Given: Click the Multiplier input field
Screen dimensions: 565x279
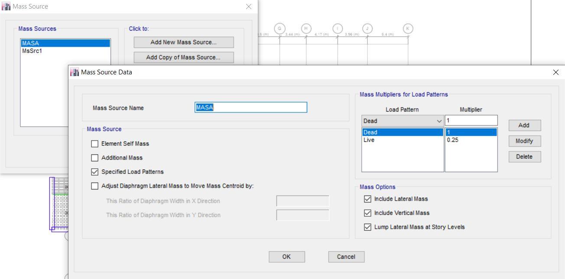Looking at the screenshot, I should click(x=471, y=121).
